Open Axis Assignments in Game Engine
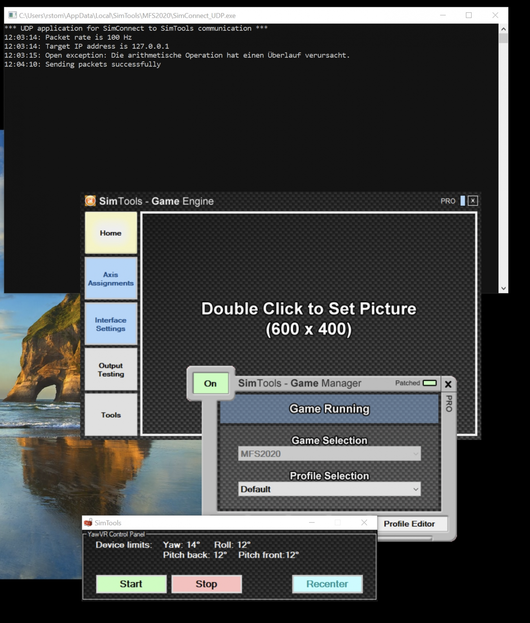530x623 pixels. pyautogui.click(x=111, y=278)
